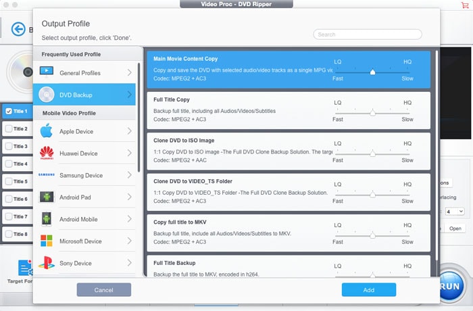Expand Microsoft Device chevron
Viewport: 473px width, 311px height.
pos(130,241)
